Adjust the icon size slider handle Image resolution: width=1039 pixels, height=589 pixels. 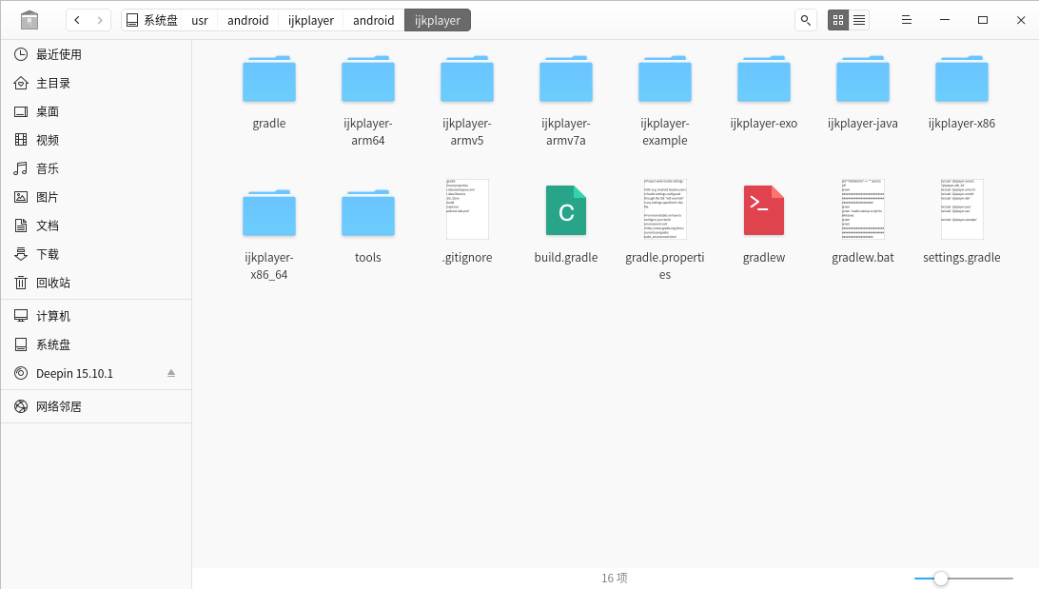pyautogui.click(x=940, y=579)
